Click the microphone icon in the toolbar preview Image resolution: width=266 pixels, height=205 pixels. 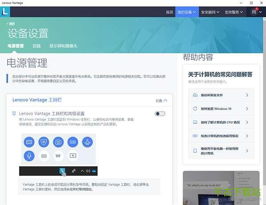30,155
